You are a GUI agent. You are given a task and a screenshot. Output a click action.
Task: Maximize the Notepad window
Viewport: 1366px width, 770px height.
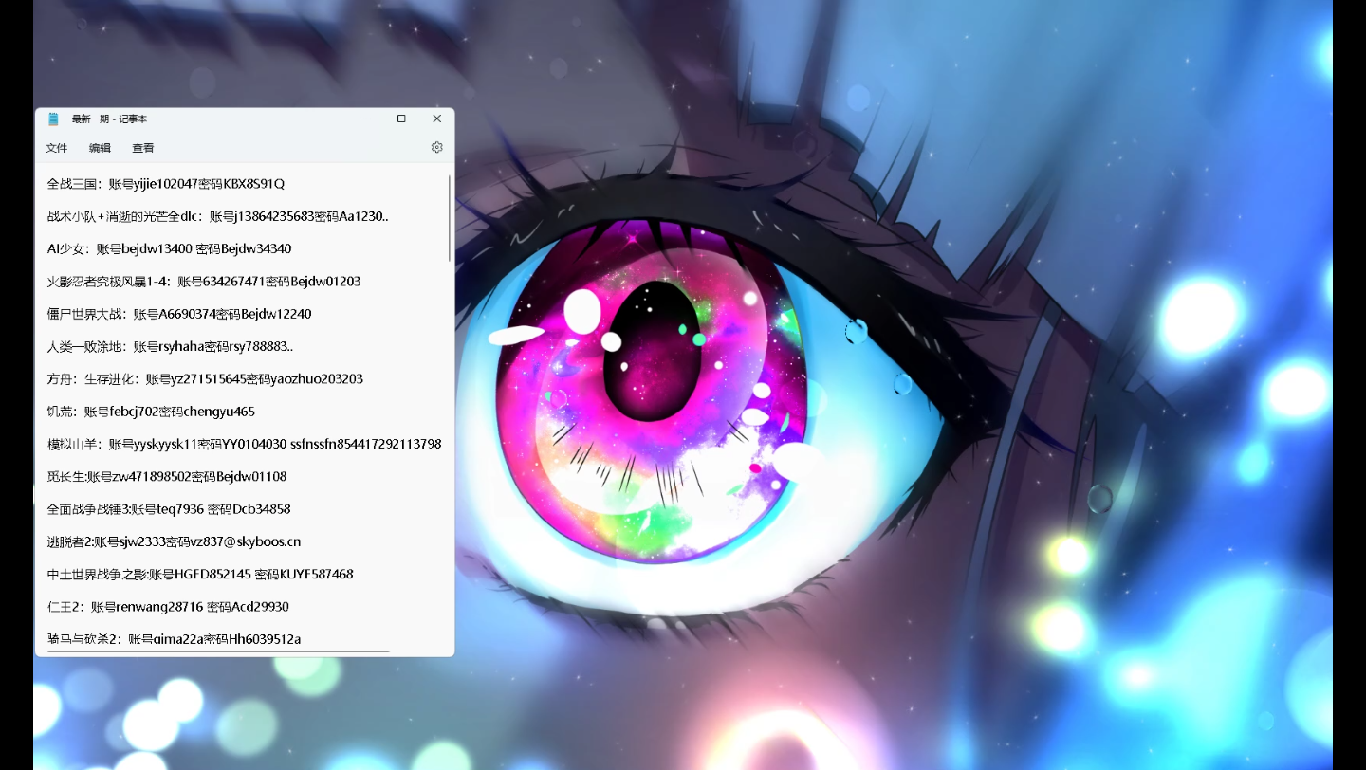pyautogui.click(x=401, y=119)
